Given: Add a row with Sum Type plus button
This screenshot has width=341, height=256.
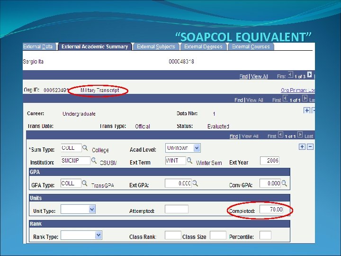Looking at the screenshot, I should (x=302, y=146).
